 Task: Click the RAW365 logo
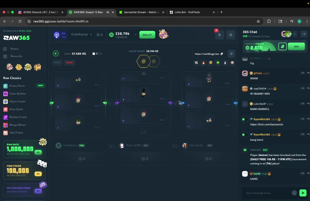[x=17, y=38]
